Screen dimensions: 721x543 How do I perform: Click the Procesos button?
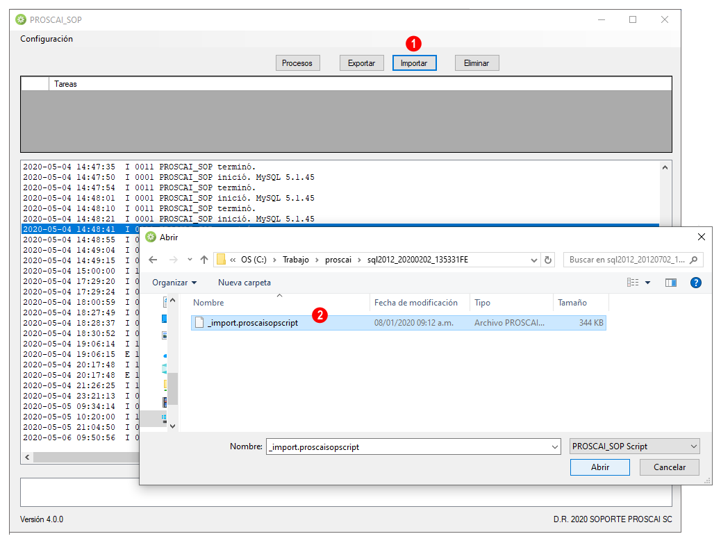point(297,63)
